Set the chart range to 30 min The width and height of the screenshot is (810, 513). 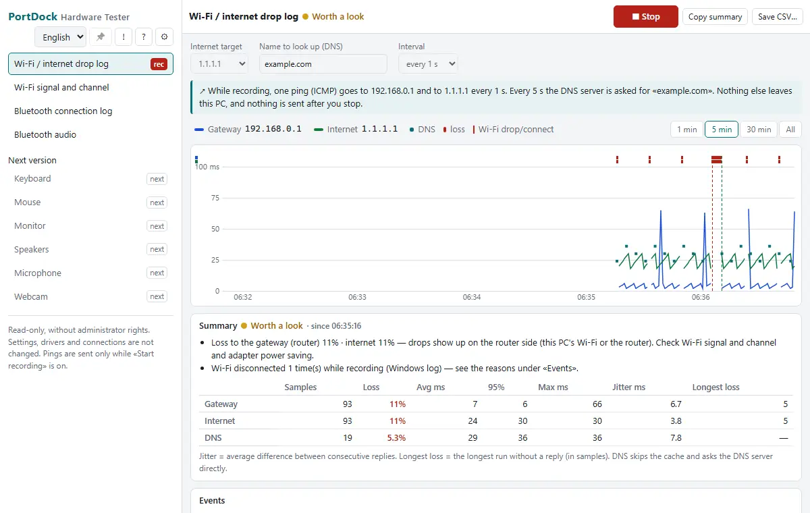click(x=759, y=130)
